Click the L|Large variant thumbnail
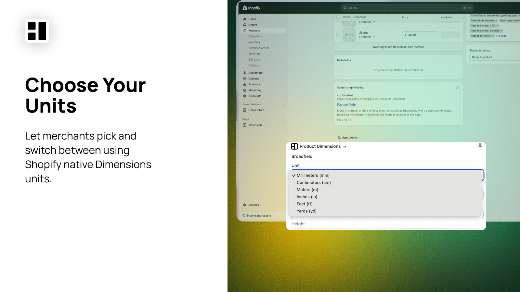Image resolution: width=520 pixels, height=292 pixels. pyautogui.click(x=349, y=35)
